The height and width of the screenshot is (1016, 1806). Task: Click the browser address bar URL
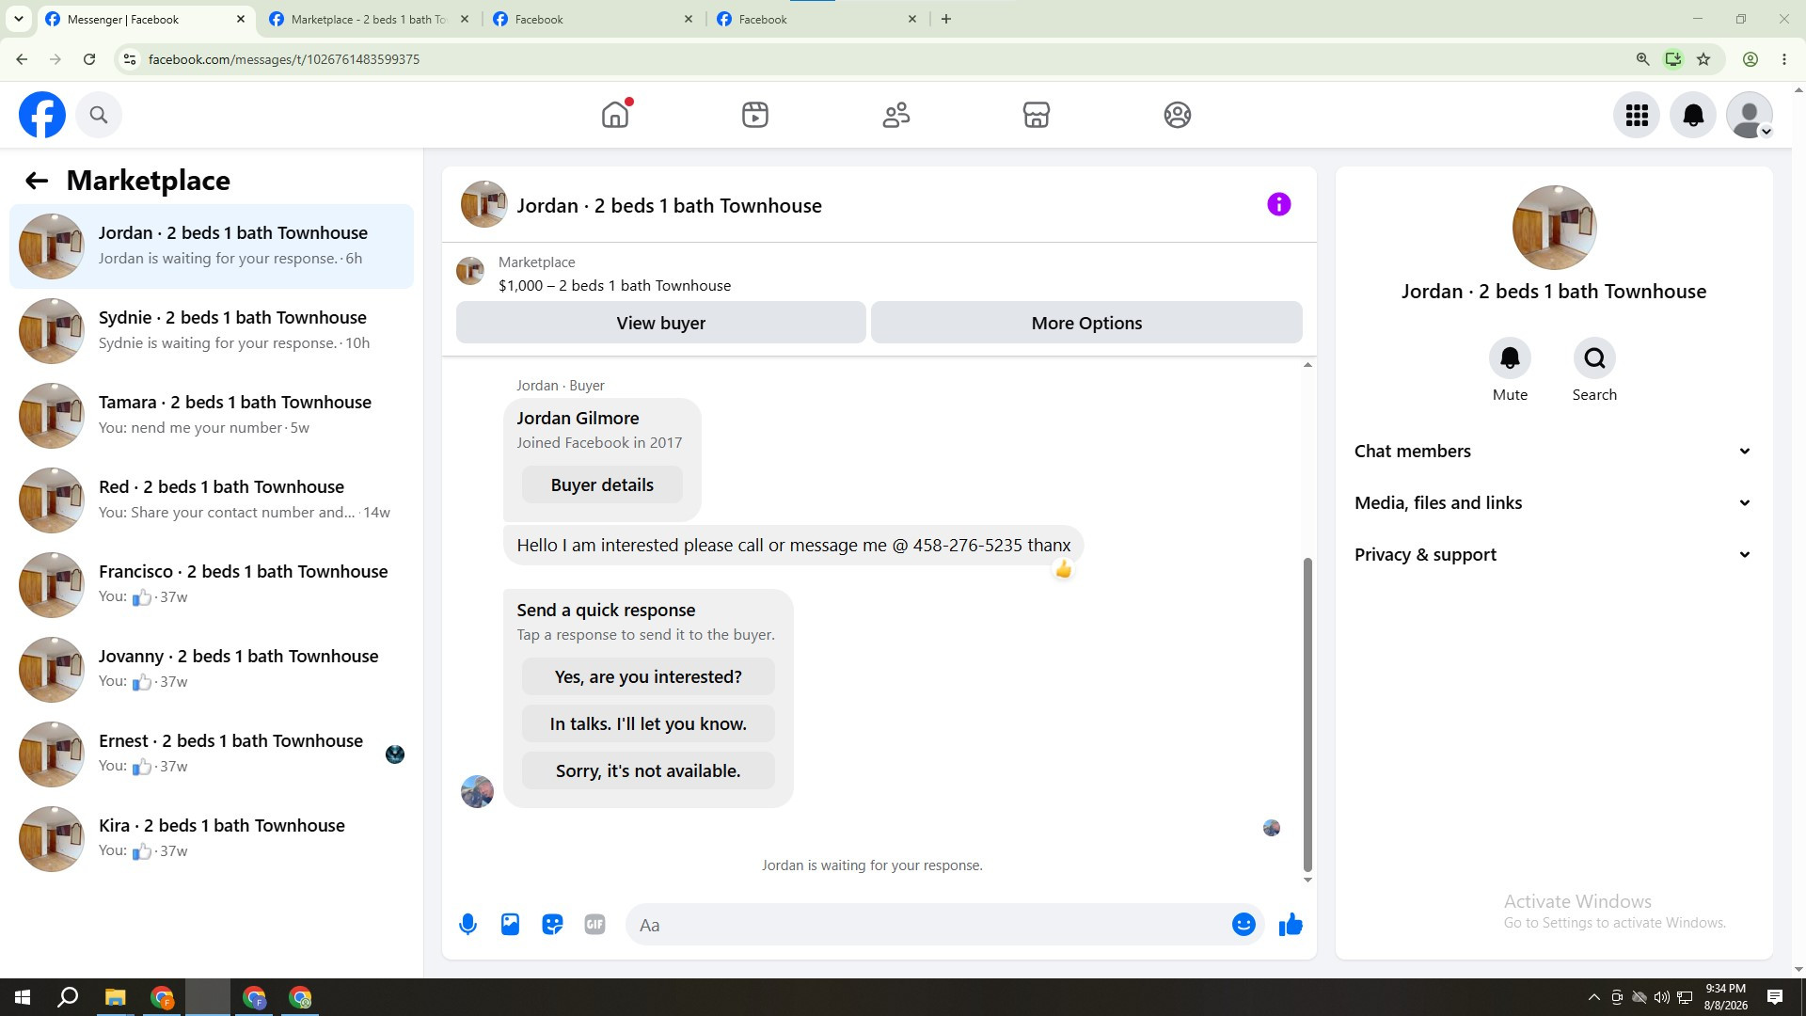284,59
